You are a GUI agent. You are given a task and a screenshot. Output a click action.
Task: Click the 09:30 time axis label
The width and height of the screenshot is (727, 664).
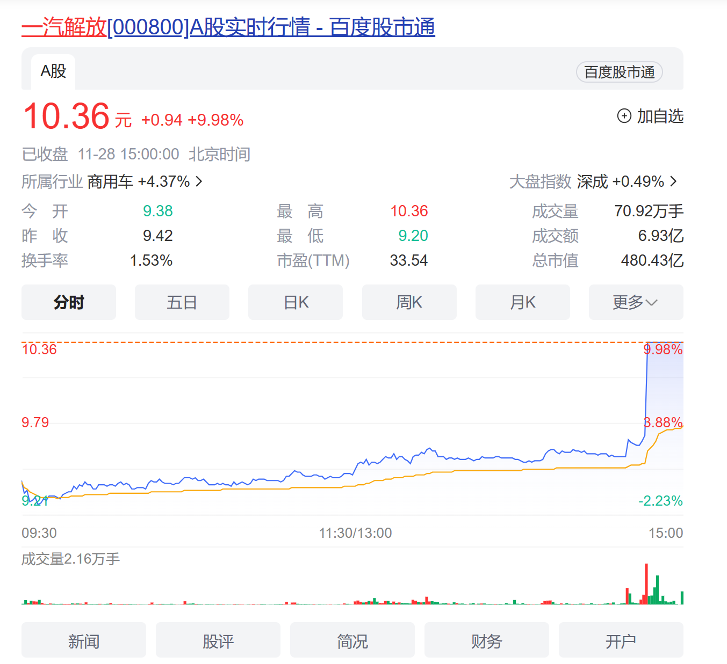[39, 533]
